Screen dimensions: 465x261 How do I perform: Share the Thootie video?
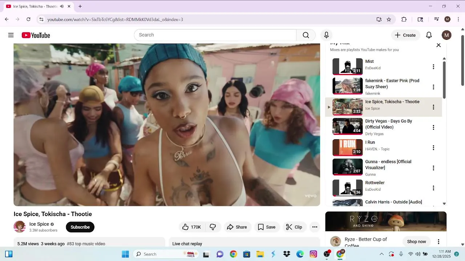click(x=237, y=227)
